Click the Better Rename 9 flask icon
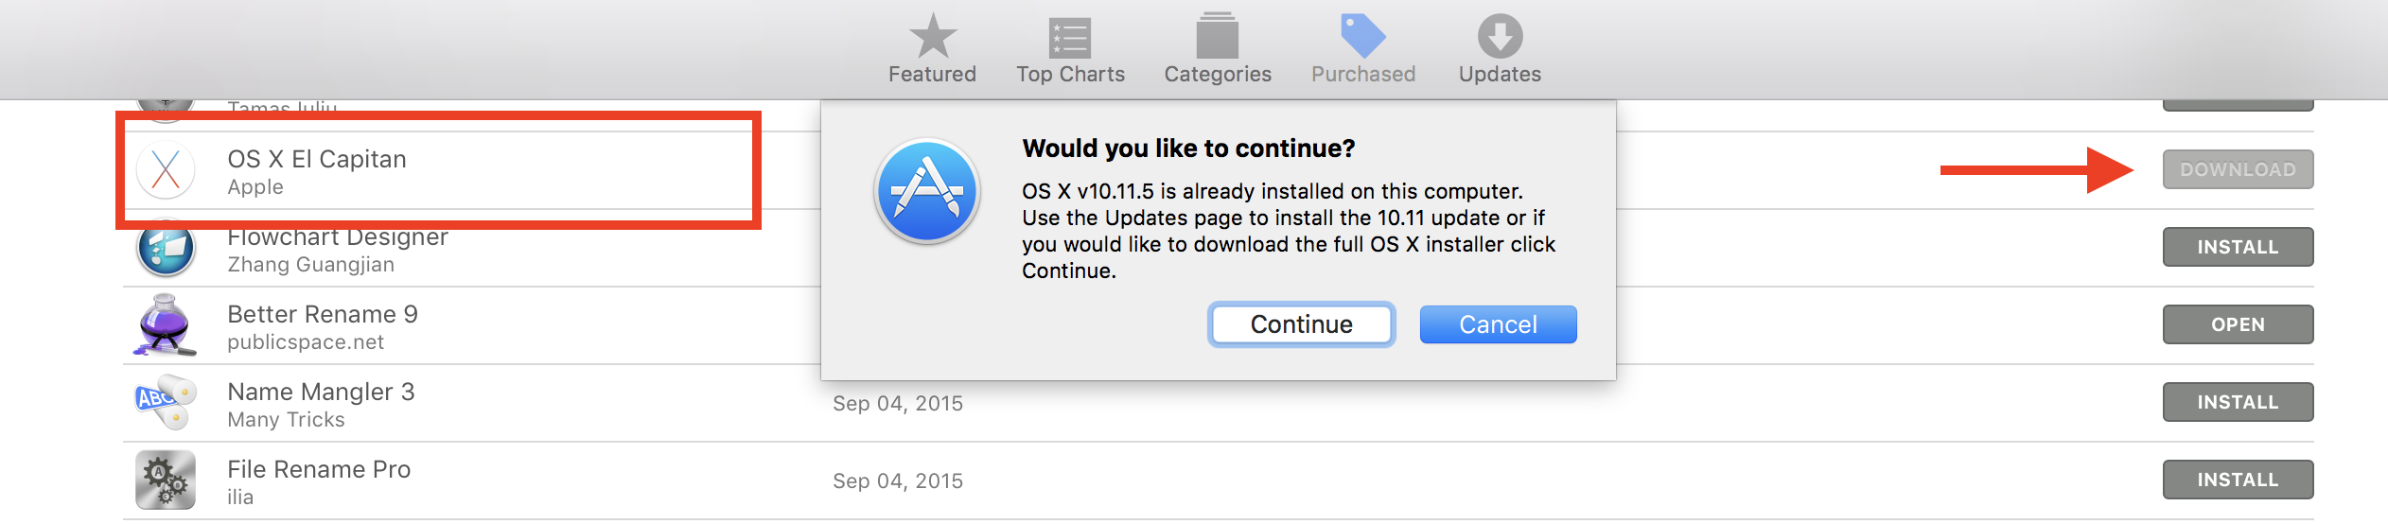2388x524 pixels. click(166, 325)
